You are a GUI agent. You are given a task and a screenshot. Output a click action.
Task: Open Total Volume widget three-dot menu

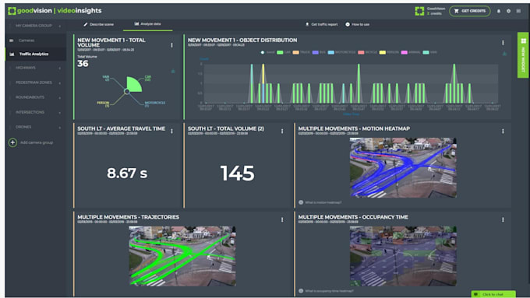pyautogui.click(x=171, y=45)
